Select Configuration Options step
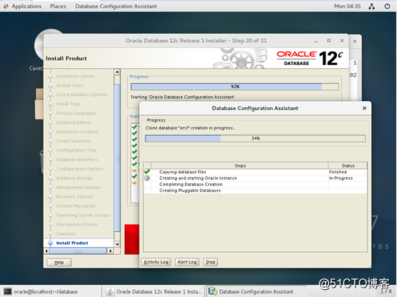This screenshot has width=397, height=297. 80,169
